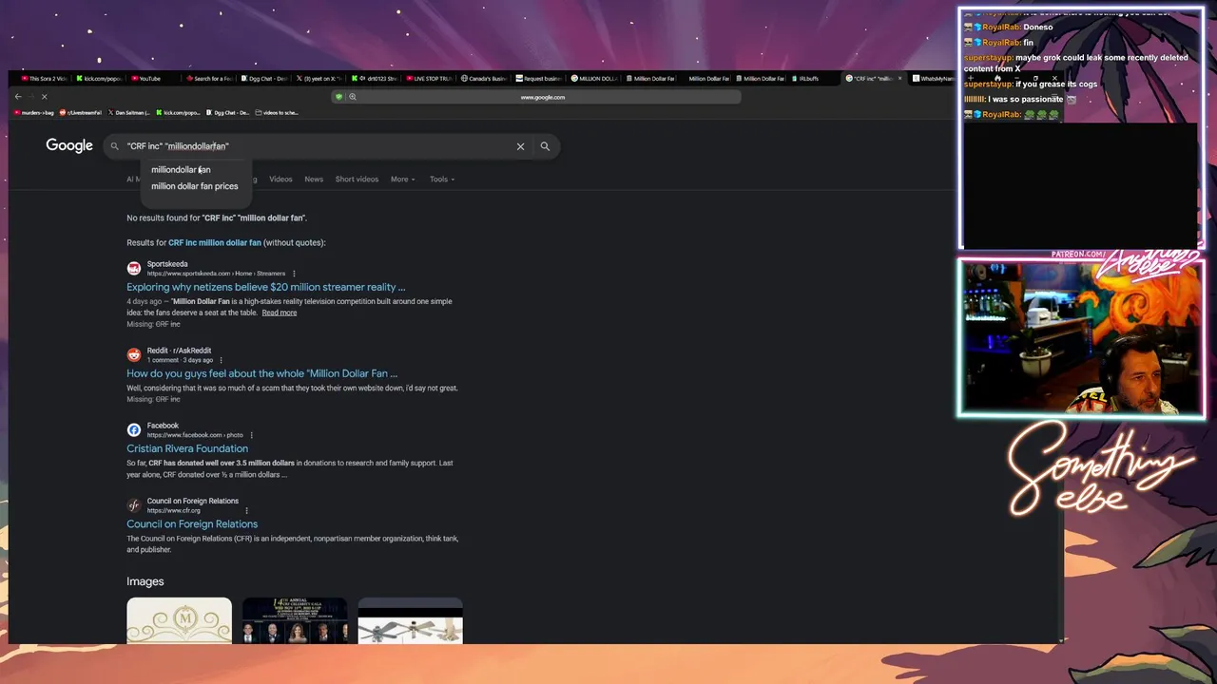Click Sportskeeda URL breadcrumb text
The width and height of the screenshot is (1217, 684).
216,274
